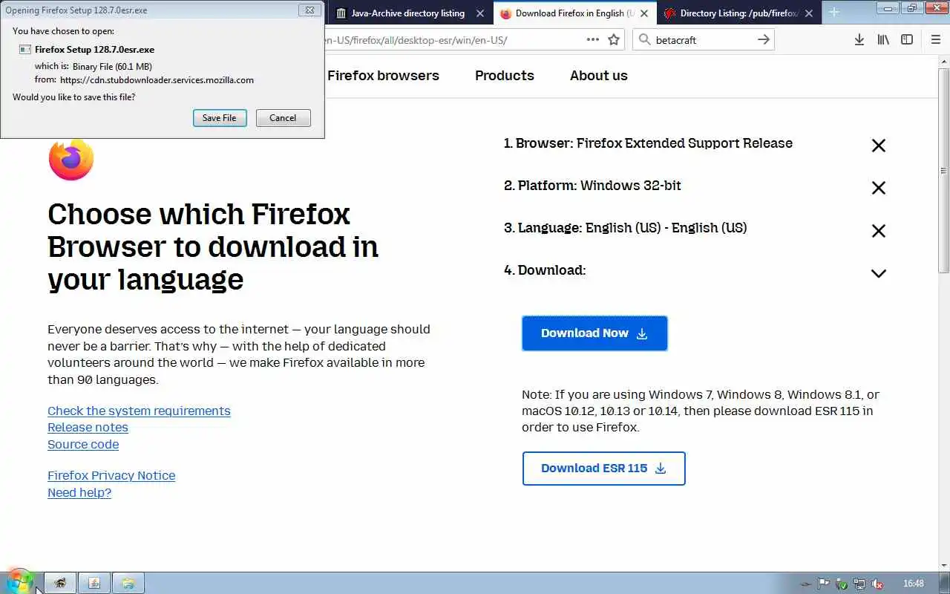Viewport: 950px width, 594px height.
Task: Clear the Platform: Windows 32-bit step
Action: point(879,188)
